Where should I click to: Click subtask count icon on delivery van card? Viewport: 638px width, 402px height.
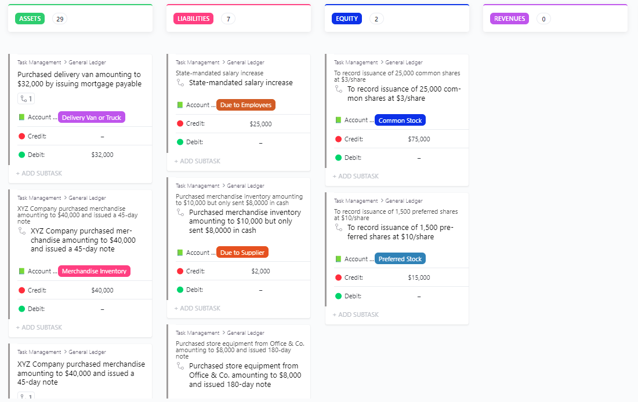tap(27, 99)
